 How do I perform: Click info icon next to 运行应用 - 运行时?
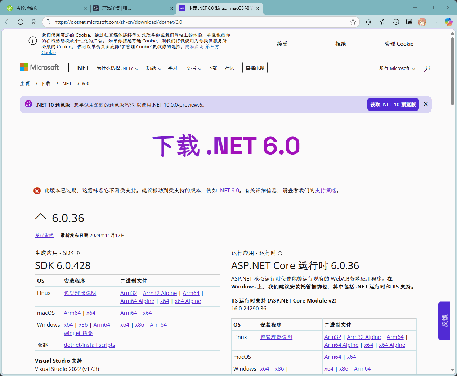[x=280, y=254]
